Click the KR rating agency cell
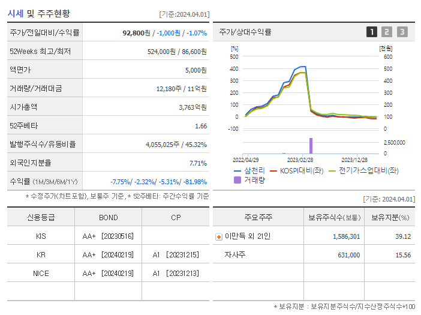The width and height of the screenshot is (421, 315). click(41, 255)
